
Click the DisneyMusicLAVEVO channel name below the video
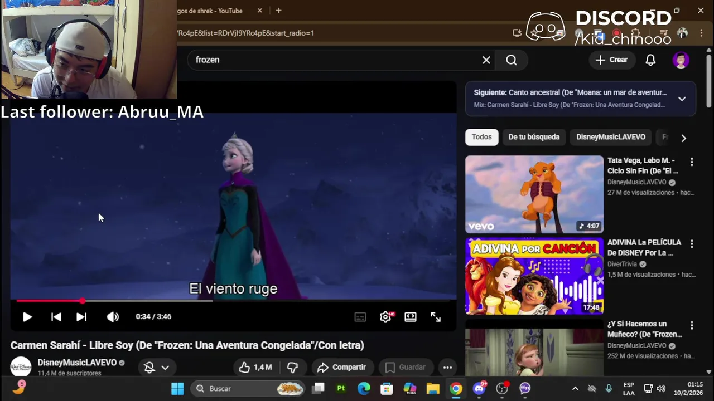[77, 363]
